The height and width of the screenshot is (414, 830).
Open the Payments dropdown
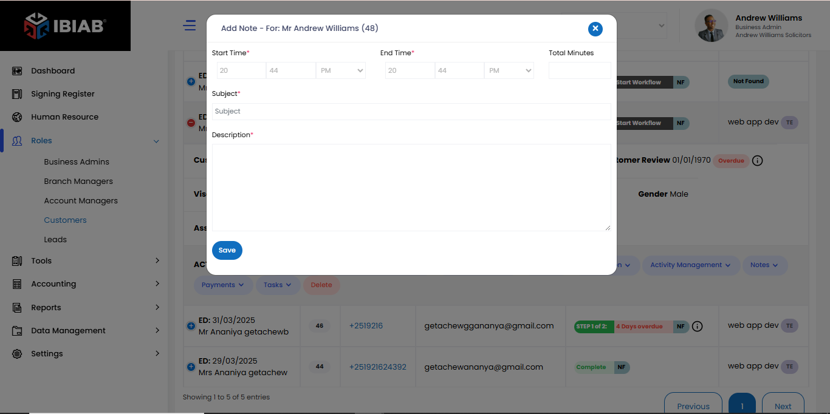(223, 285)
